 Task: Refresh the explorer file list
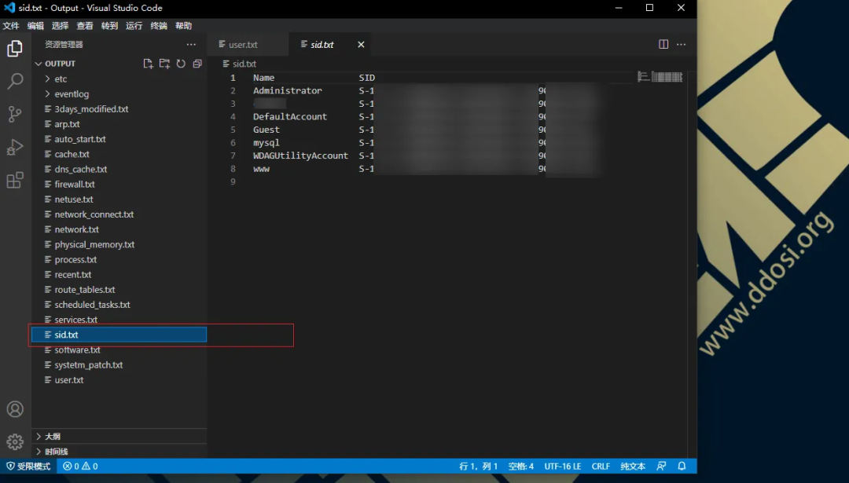[181, 64]
